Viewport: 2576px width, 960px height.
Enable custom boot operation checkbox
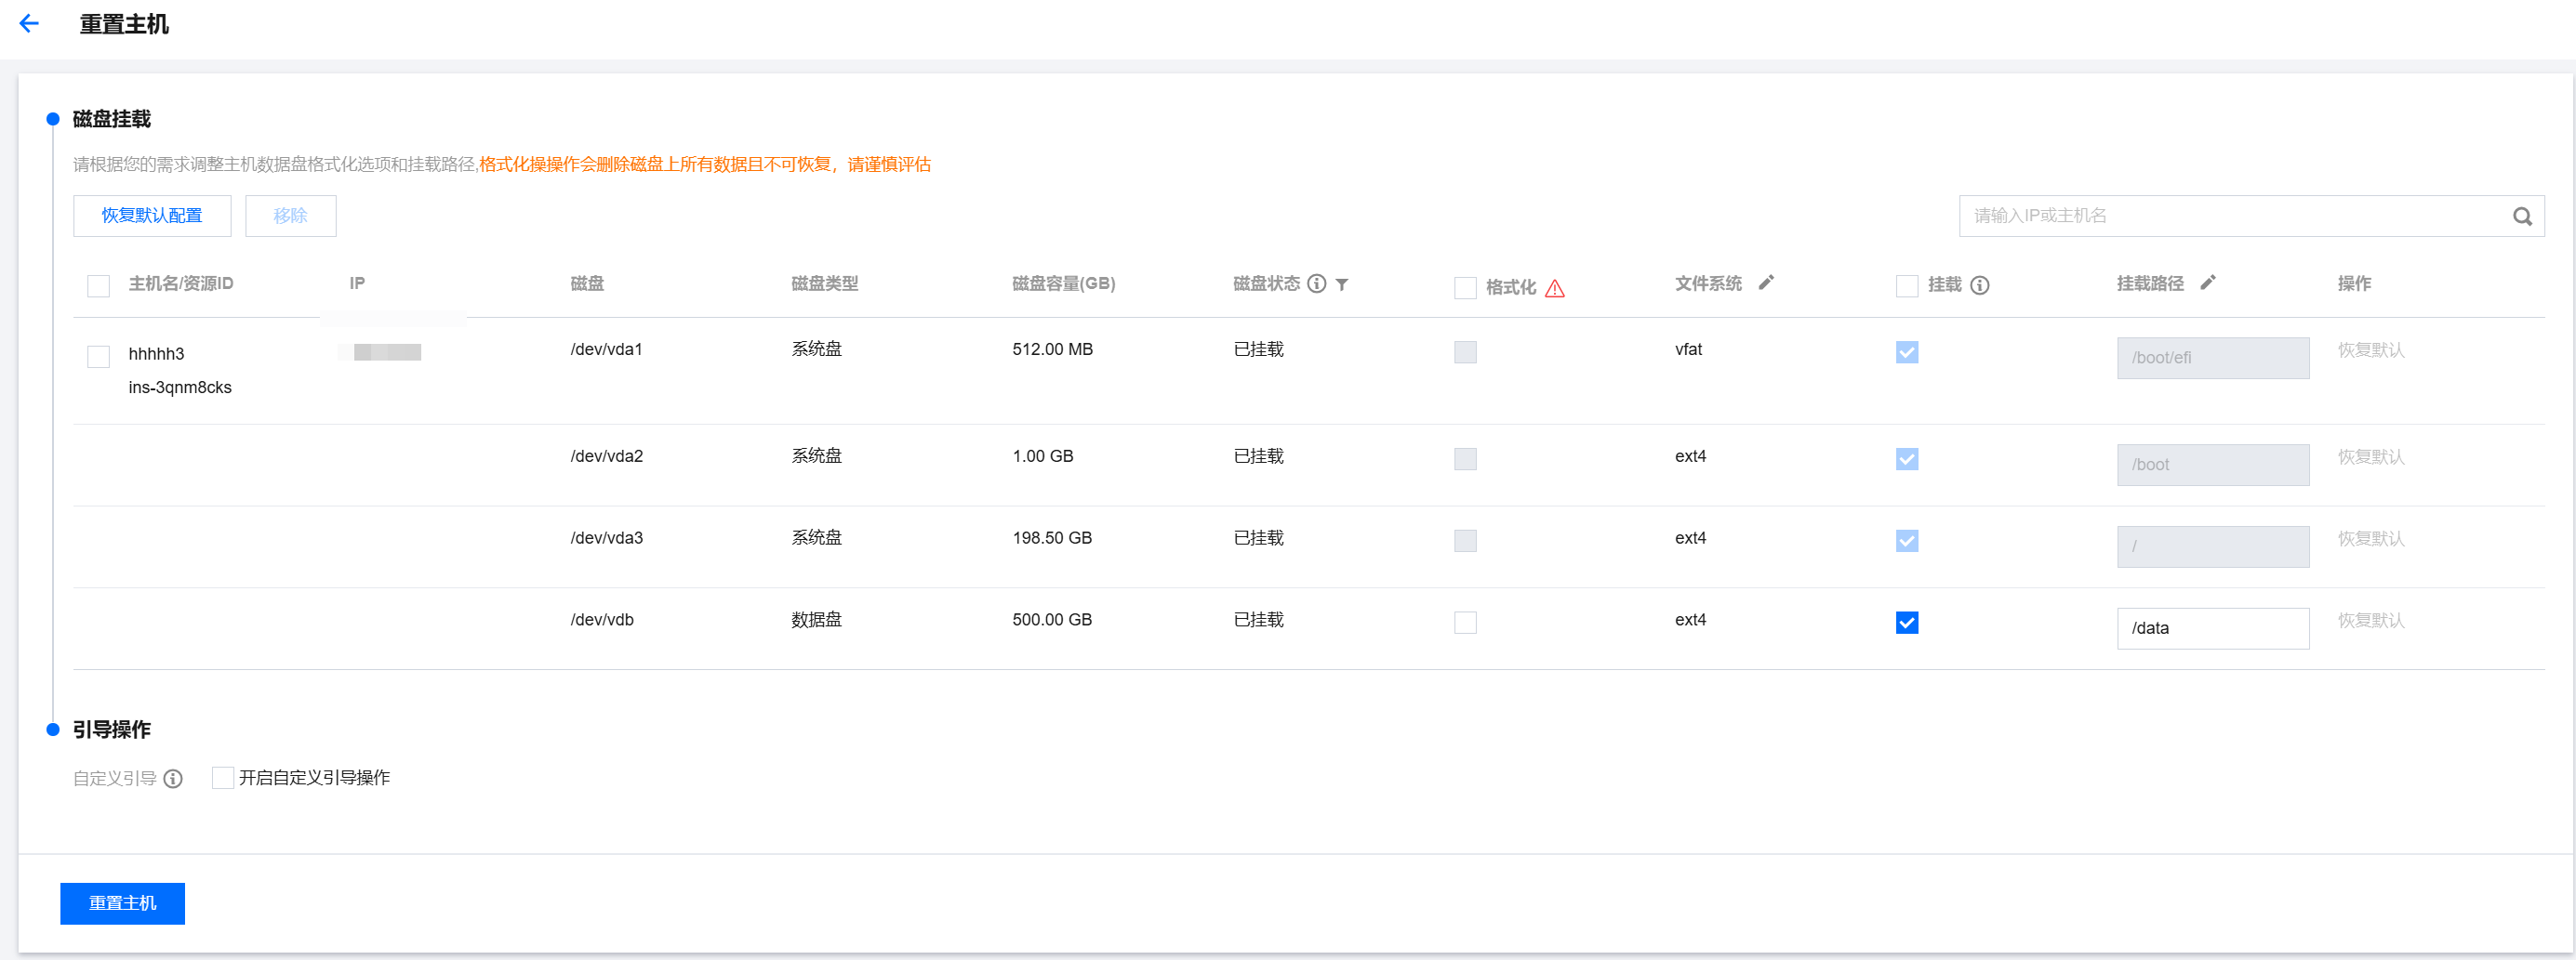point(222,777)
